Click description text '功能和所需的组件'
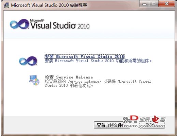Screen dimensions: 177x136 (x=132, y=61)
